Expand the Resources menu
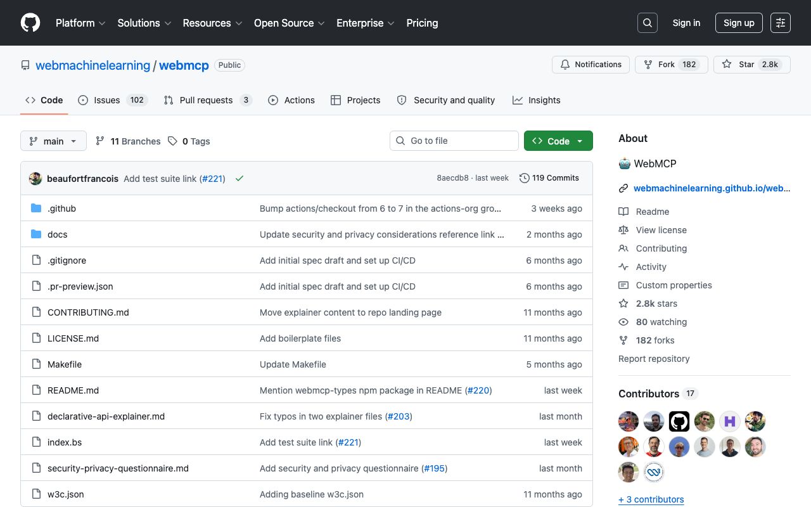 [x=212, y=23]
